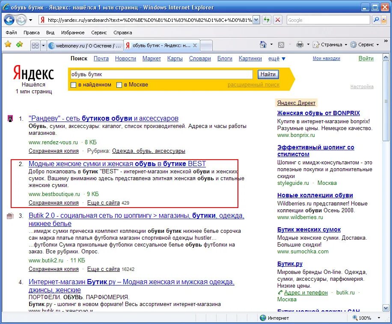This screenshot has width=392, height=324.
Task: Click the browser Back arrow button
Action: pos(9,20)
